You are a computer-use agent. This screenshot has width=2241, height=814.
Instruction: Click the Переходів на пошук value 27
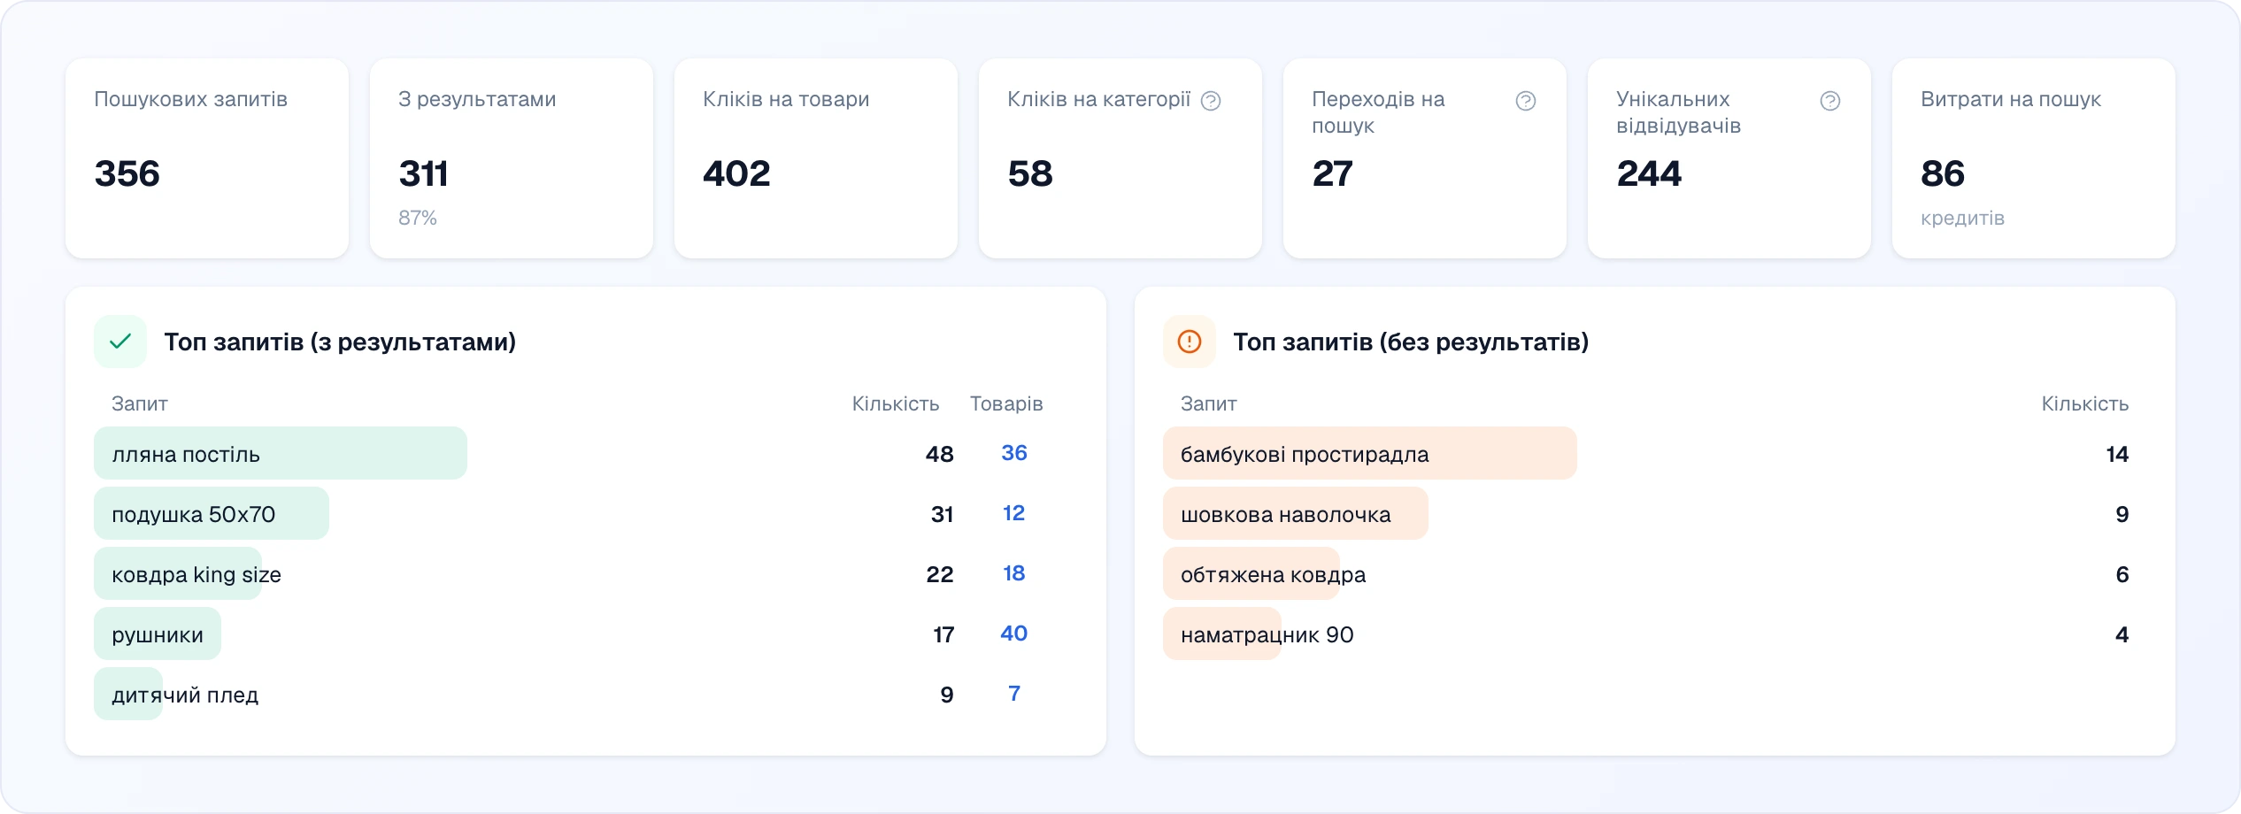pyautogui.click(x=1333, y=173)
